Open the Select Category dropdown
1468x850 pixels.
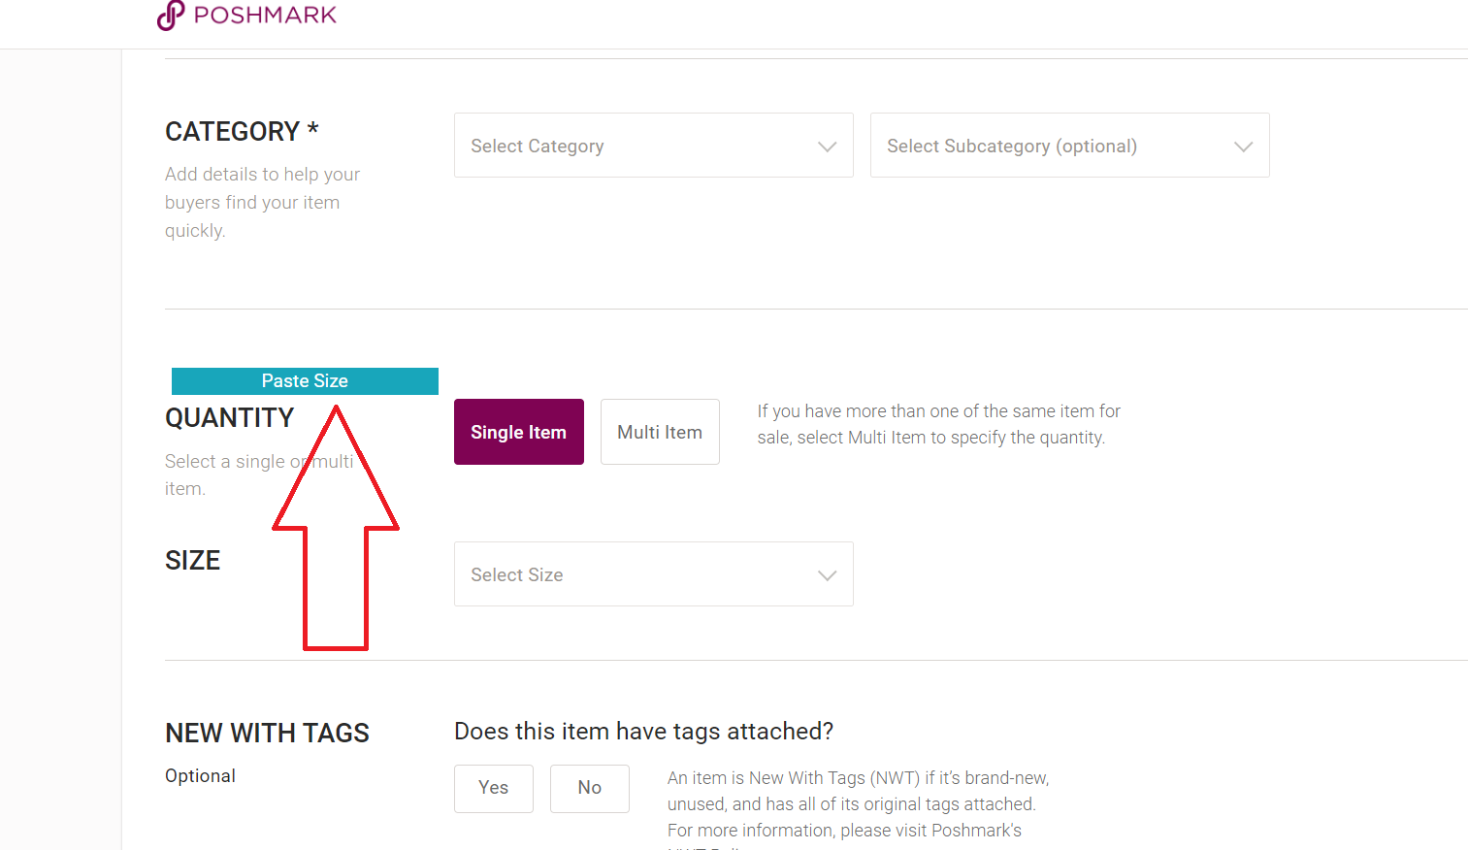pos(654,146)
